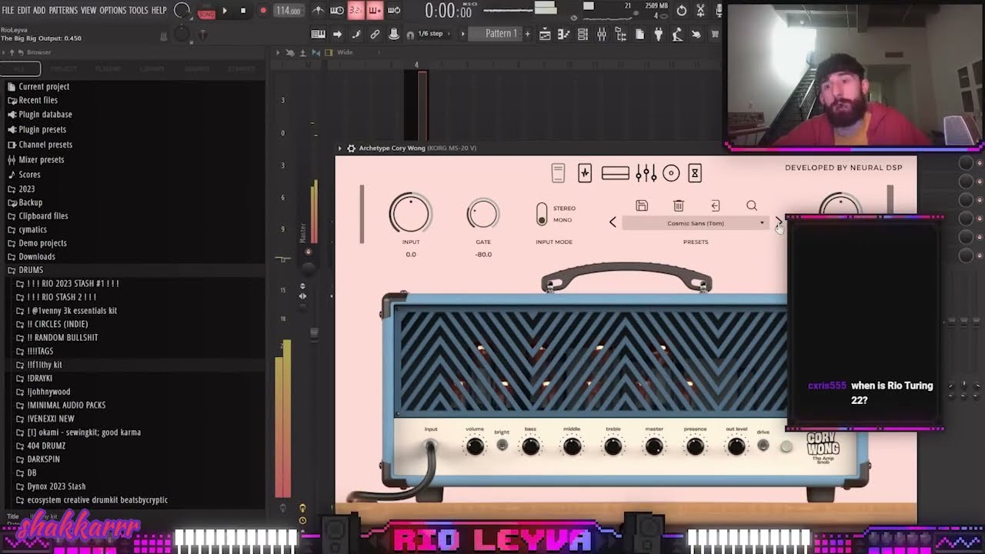Select the amp head section icon
985x554 pixels.
click(x=616, y=173)
